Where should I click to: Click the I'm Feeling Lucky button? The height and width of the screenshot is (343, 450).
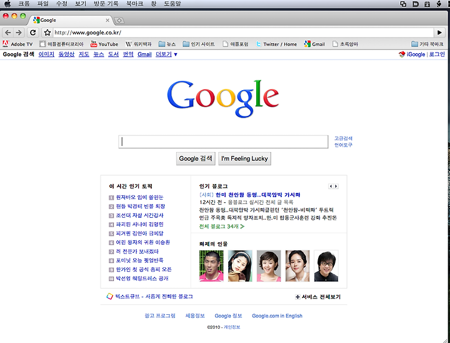pyautogui.click(x=244, y=159)
